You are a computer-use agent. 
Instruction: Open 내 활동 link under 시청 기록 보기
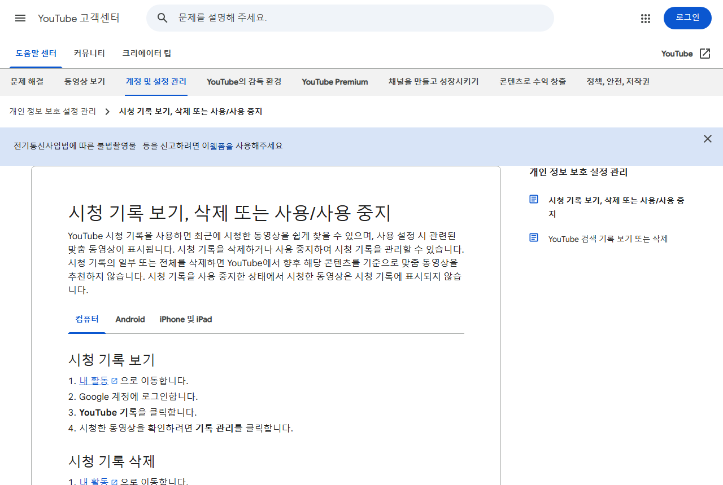pyautogui.click(x=94, y=381)
